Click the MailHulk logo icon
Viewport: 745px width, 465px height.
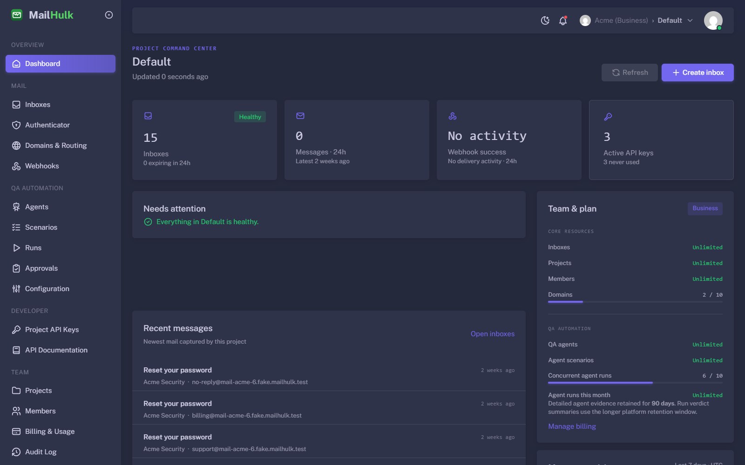17,15
